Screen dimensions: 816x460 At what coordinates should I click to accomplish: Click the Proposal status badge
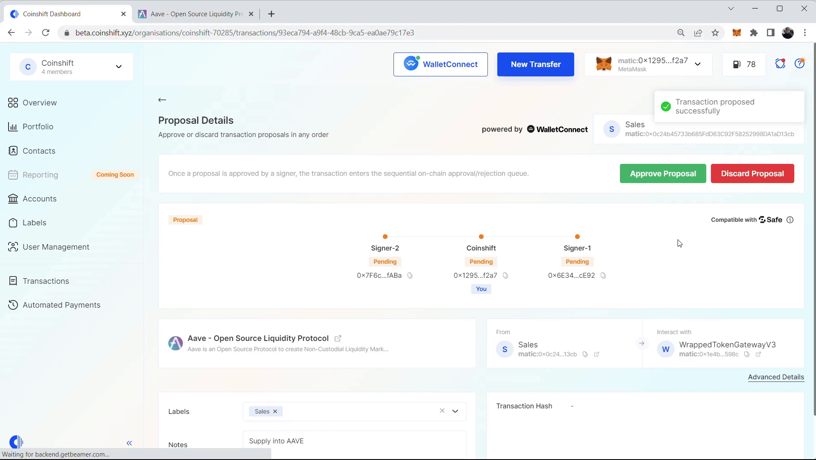(185, 220)
